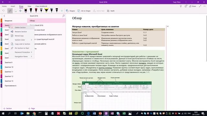Go back using the title bar back arrow
The width and height of the screenshot is (207, 116).
click(x=3, y=2)
